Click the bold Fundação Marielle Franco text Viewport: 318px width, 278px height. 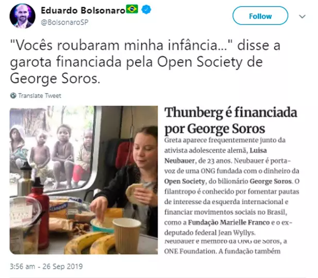point(229,222)
